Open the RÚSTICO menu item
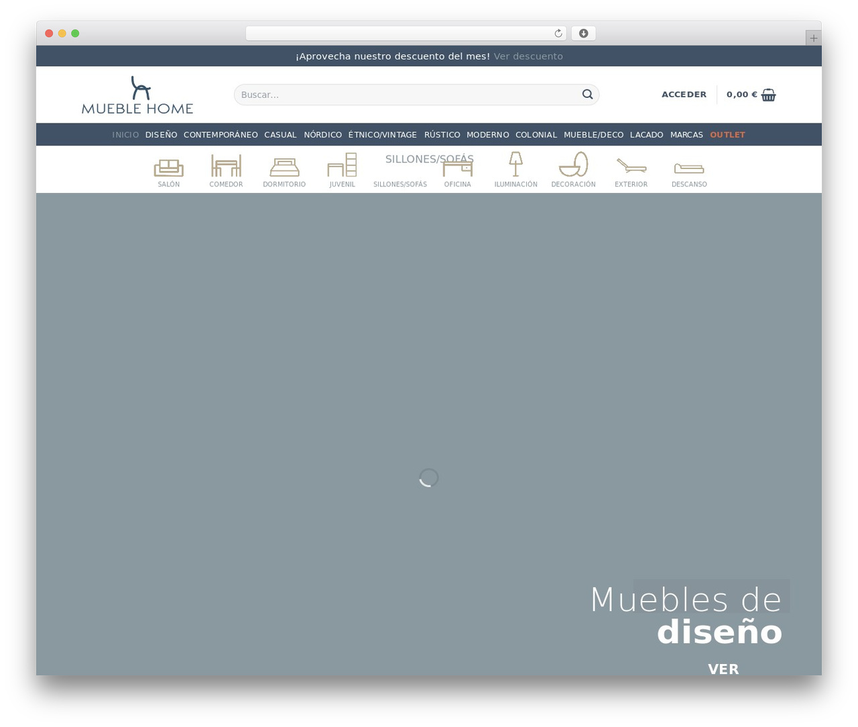Screen dimensions: 858x727 (x=442, y=135)
